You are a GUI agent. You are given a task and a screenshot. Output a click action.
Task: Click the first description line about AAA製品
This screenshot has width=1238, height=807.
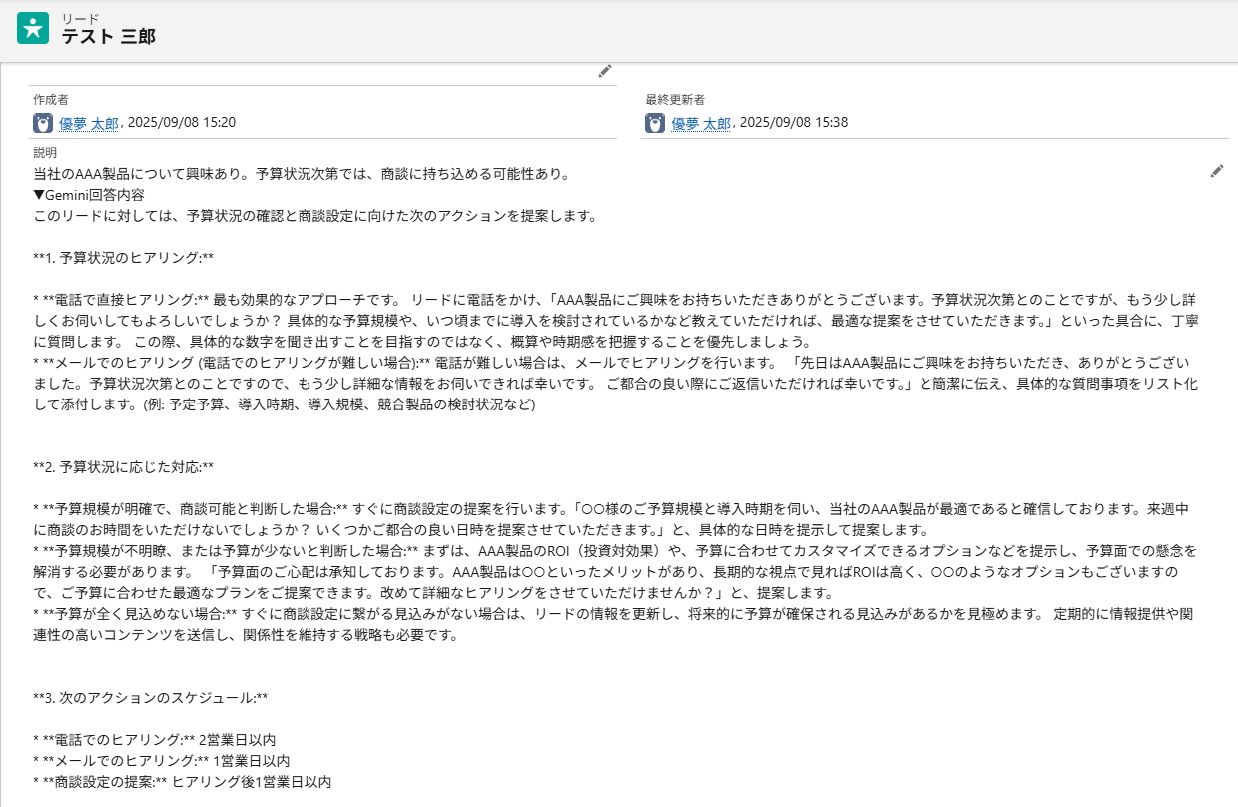coord(301,174)
